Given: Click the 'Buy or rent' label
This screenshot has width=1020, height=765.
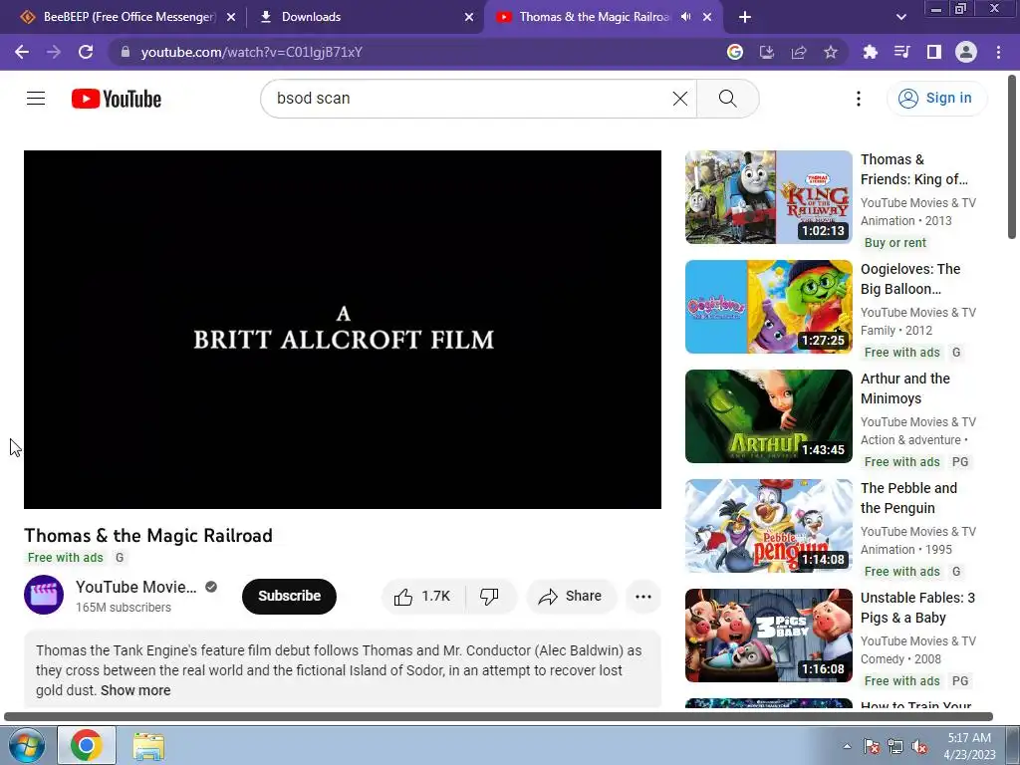Looking at the screenshot, I should click(894, 243).
